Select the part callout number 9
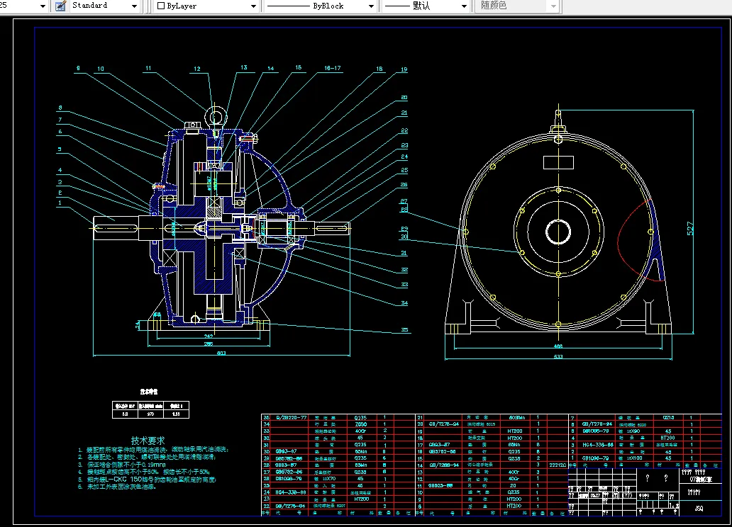732x527 pixels. pos(78,68)
